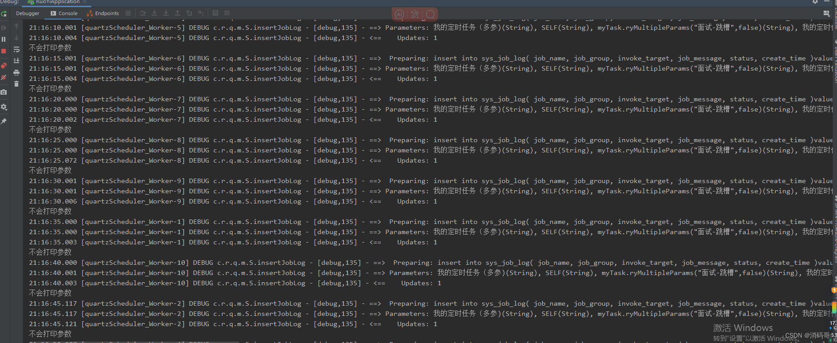Click the last '不会打印参数' log line
Screen dimensions: 837x343
[x=50, y=334]
